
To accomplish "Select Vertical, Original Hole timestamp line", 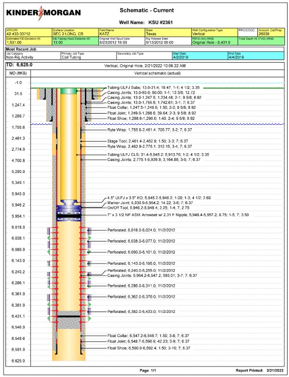I will (145, 66).
